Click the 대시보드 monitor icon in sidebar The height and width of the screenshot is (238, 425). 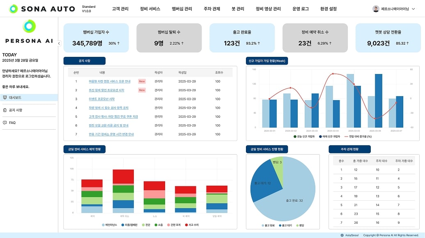(x=5, y=97)
